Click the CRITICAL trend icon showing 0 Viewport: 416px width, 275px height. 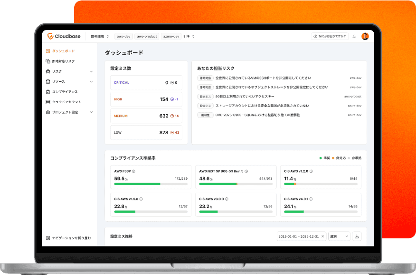pos(172,83)
